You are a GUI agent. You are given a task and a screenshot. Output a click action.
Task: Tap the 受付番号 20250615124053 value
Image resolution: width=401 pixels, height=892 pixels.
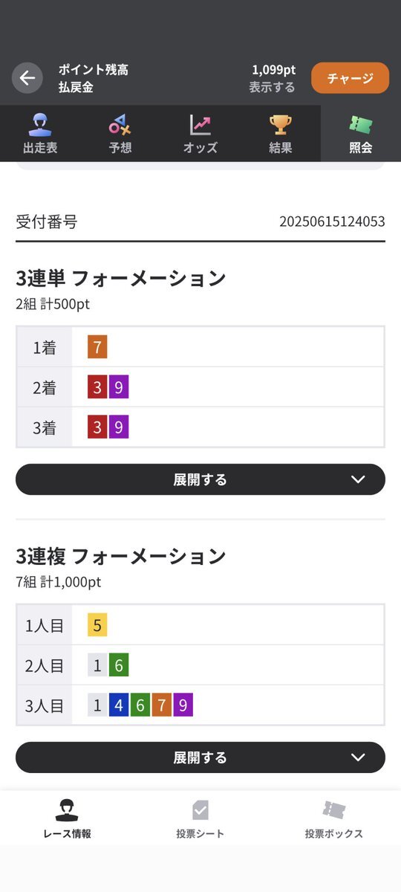coord(332,222)
